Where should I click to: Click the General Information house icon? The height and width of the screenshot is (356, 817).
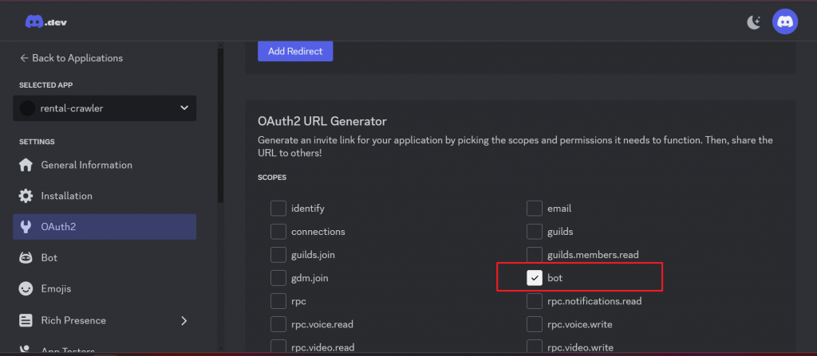(x=26, y=165)
